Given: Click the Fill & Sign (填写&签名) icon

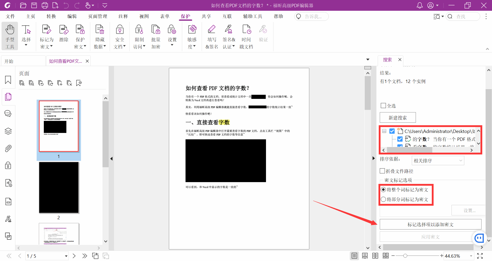Looking at the screenshot, I should click(212, 36).
